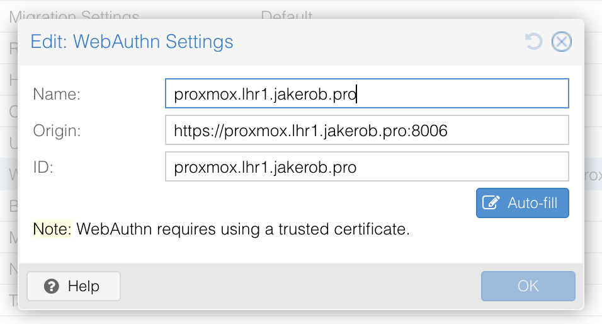602x324 pixels.
Task: Focus the Name input field
Action: [x=366, y=93]
